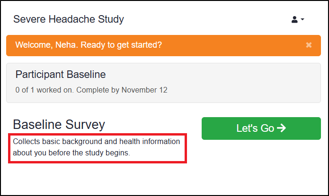Click the "Let's Go" label text
329x196 pixels.
(x=255, y=128)
